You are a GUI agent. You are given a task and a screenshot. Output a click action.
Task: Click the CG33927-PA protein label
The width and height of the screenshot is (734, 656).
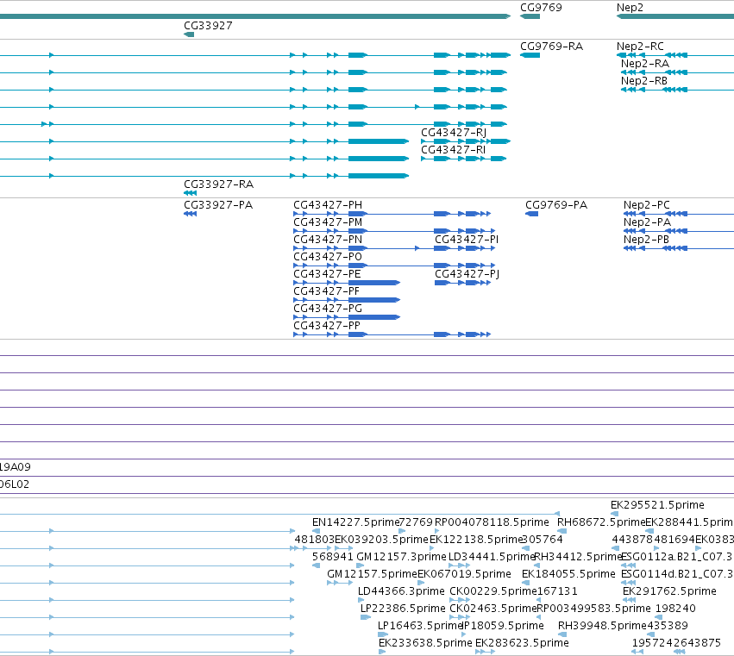[x=218, y=205]
